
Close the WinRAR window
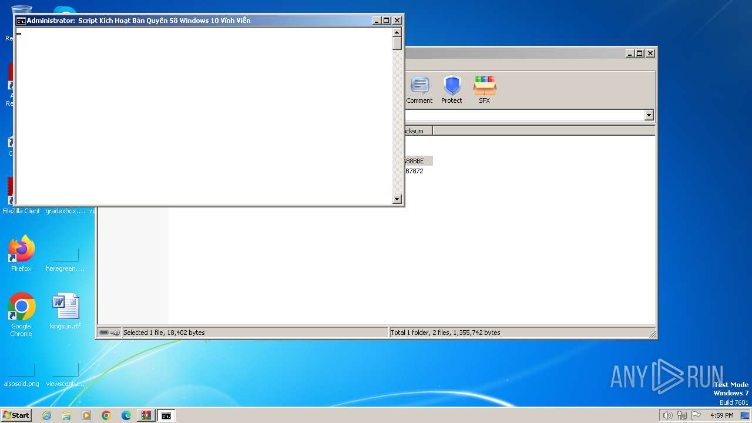(650, 53)
